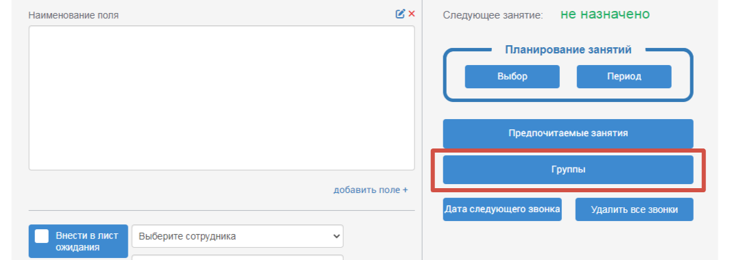Click inside the large field text area

pos(222,98)
